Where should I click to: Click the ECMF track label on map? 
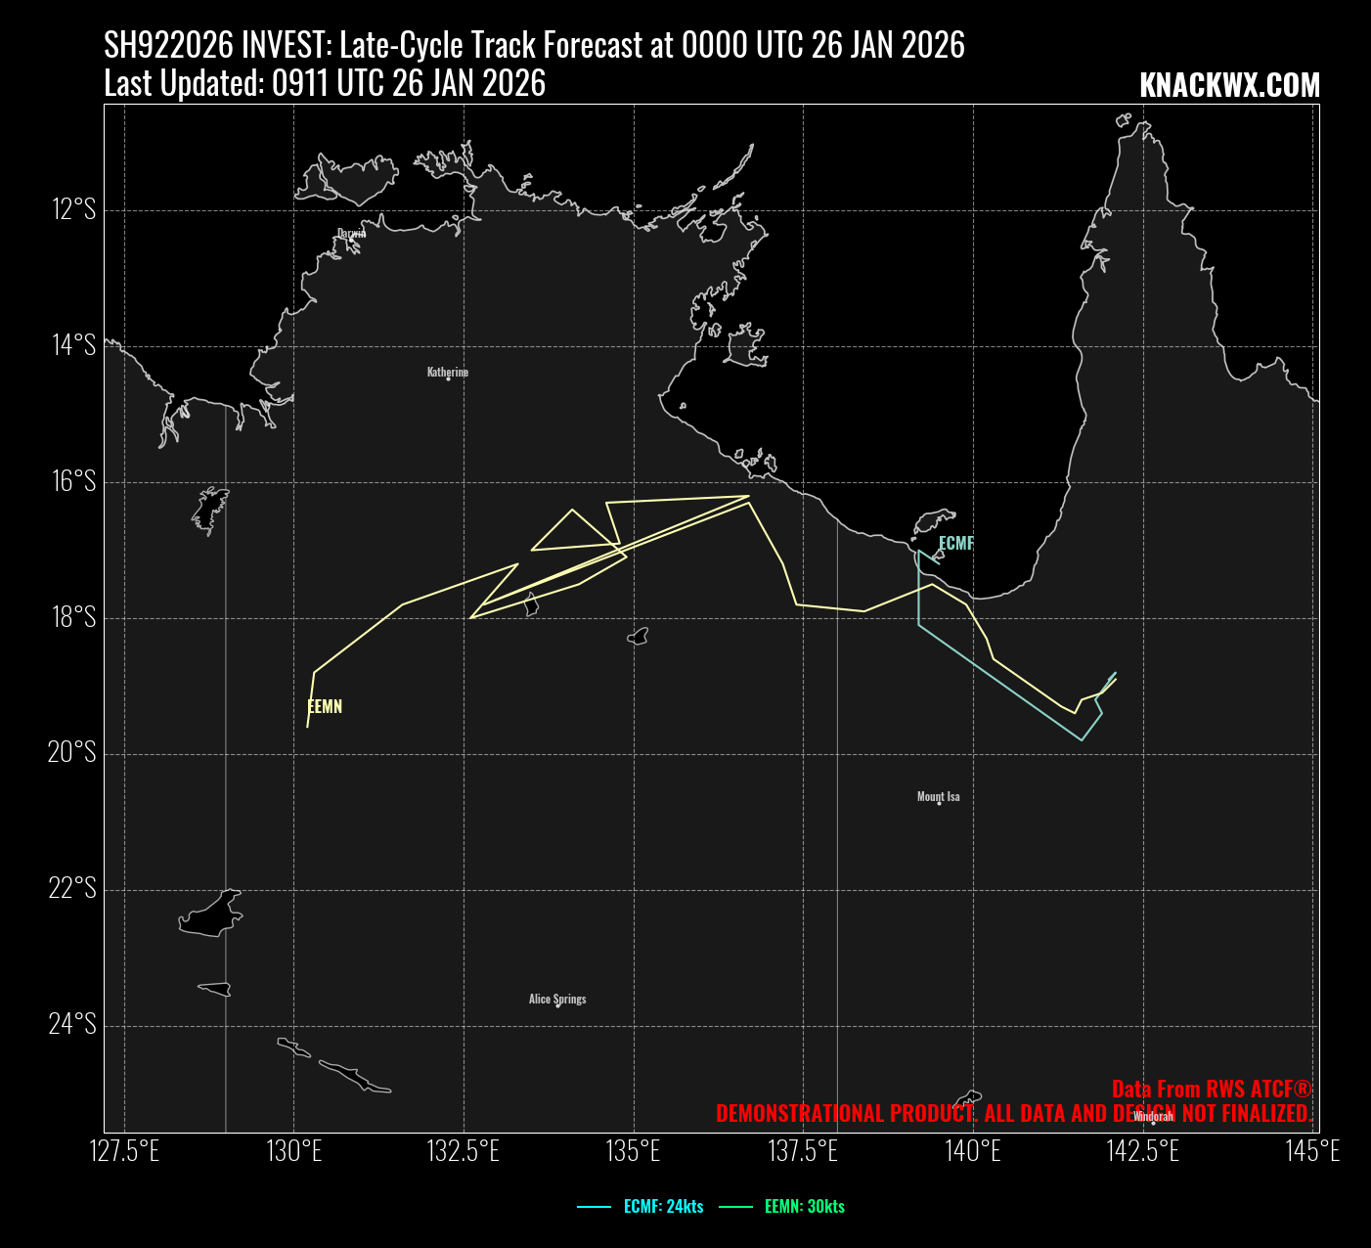click(955, 544)
